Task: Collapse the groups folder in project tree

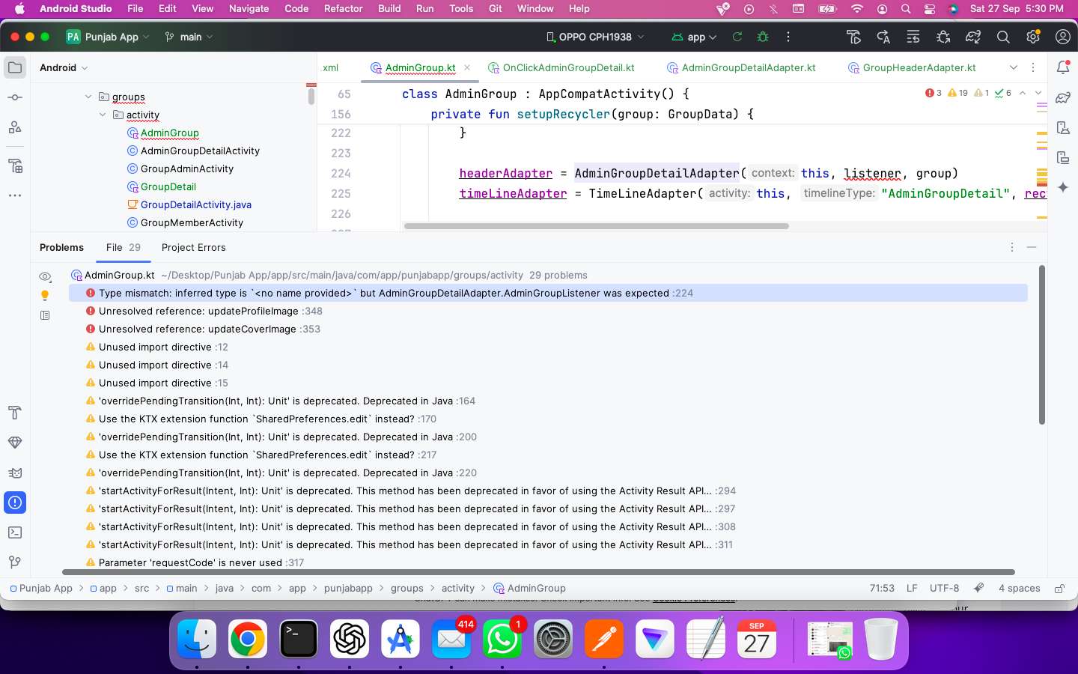Action: tap(88, 97)
